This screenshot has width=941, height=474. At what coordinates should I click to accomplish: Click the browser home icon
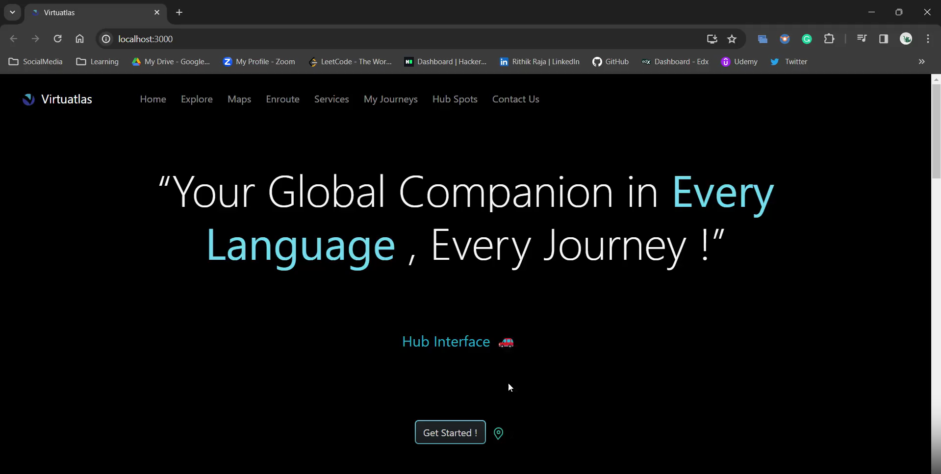click(79, 39)
